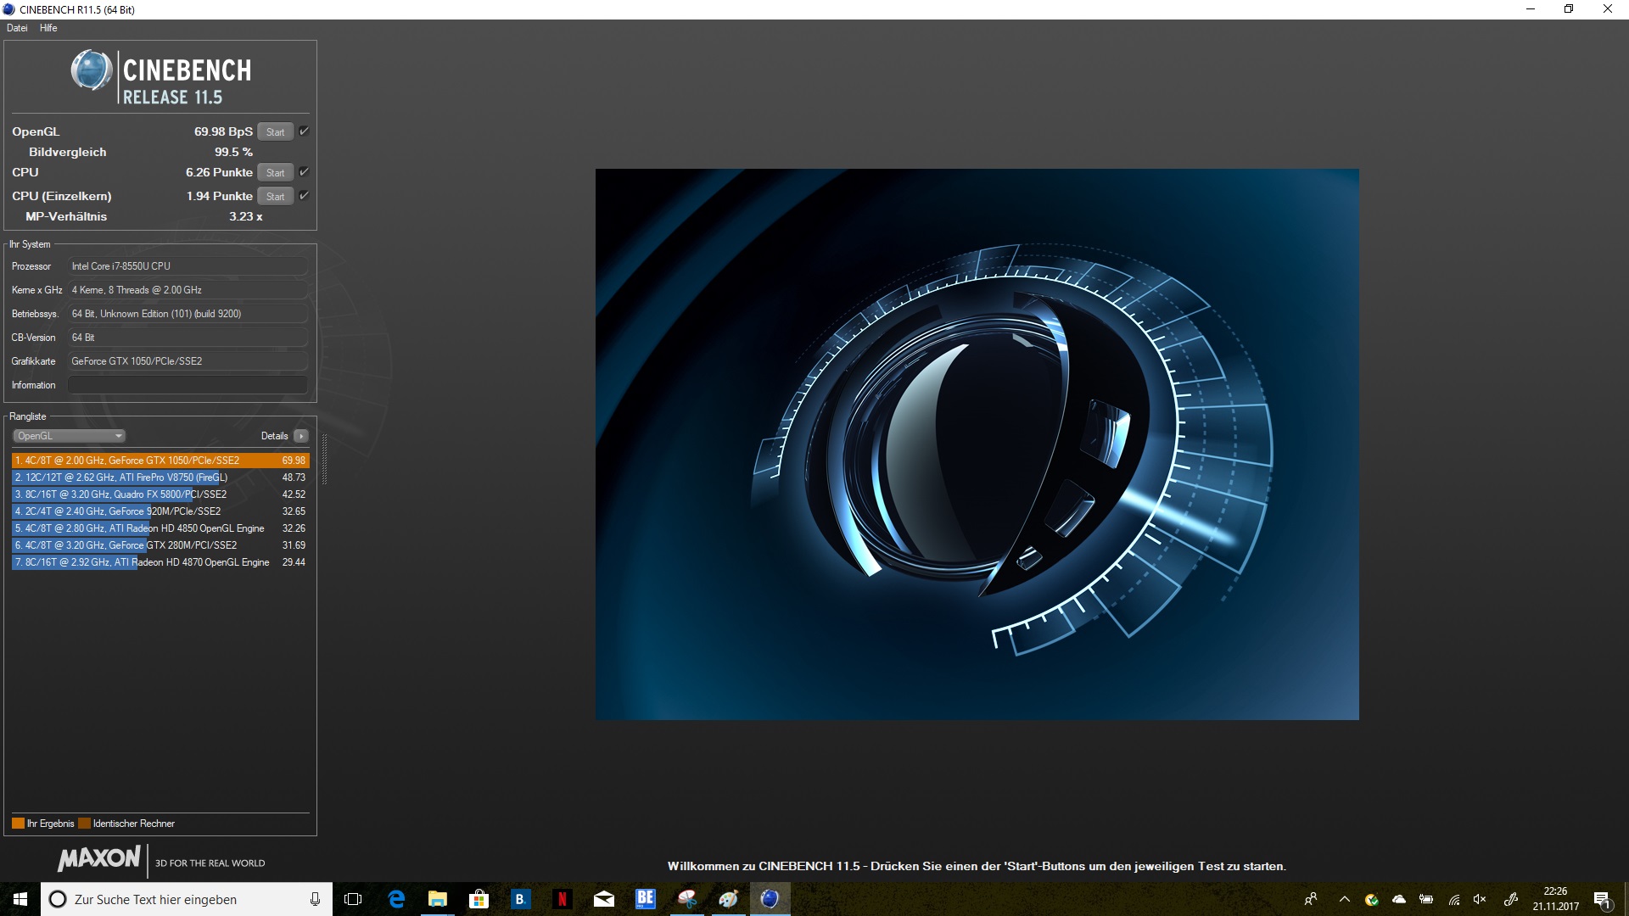Click the Cinebench icon in the taskbar

pyautogui.click(x=770, y=899)
